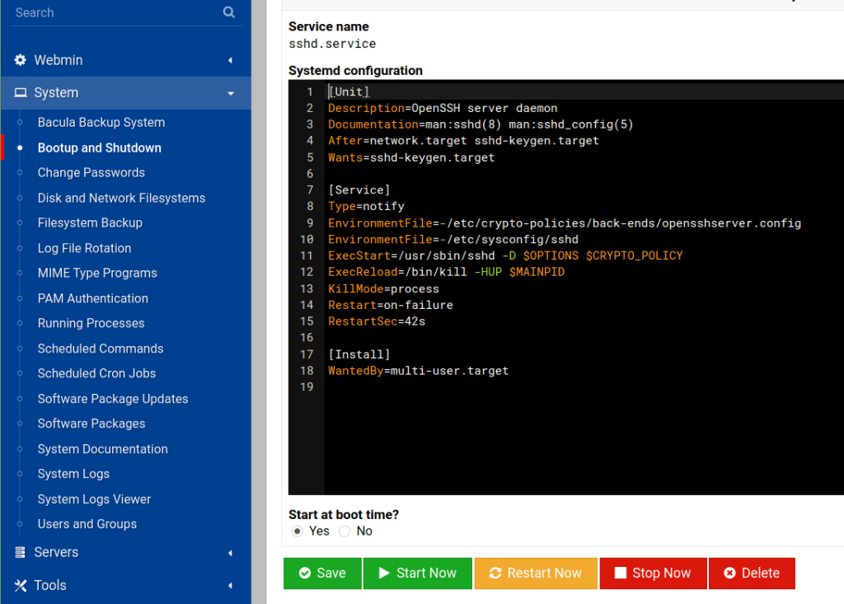
Task: Open Scheduled Commands
Action: (100, 349)
